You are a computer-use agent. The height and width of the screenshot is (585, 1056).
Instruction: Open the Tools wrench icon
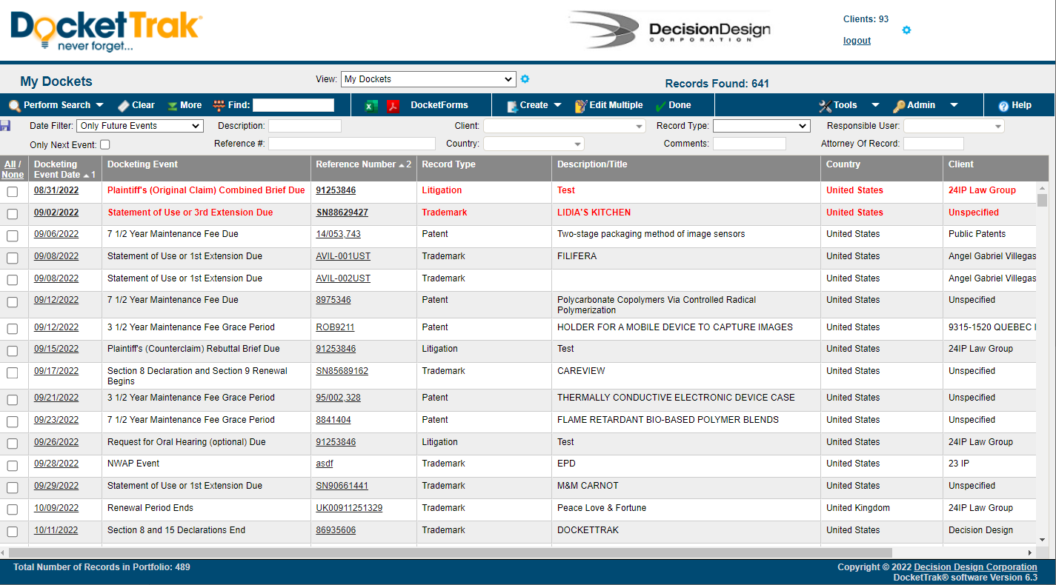pos(826,105)
